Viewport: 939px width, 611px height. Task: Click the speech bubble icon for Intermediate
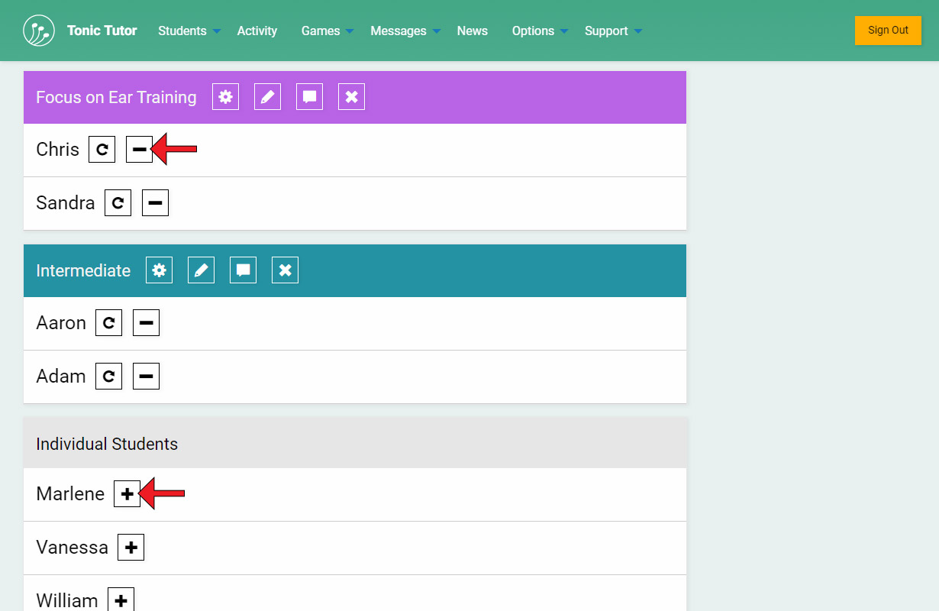(x=243, y=270)
